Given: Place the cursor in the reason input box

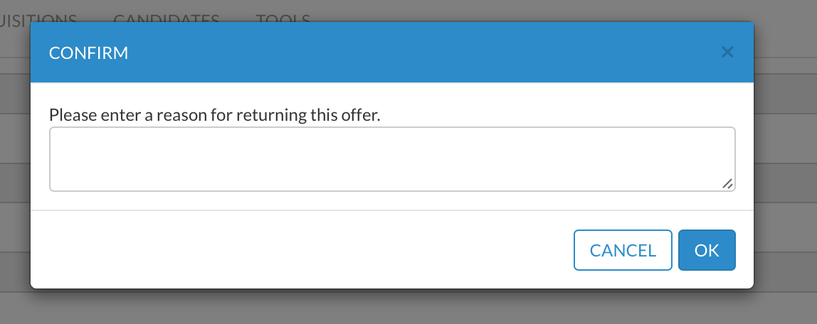Looking at the screenshot, I should click(x=391, y=159).
